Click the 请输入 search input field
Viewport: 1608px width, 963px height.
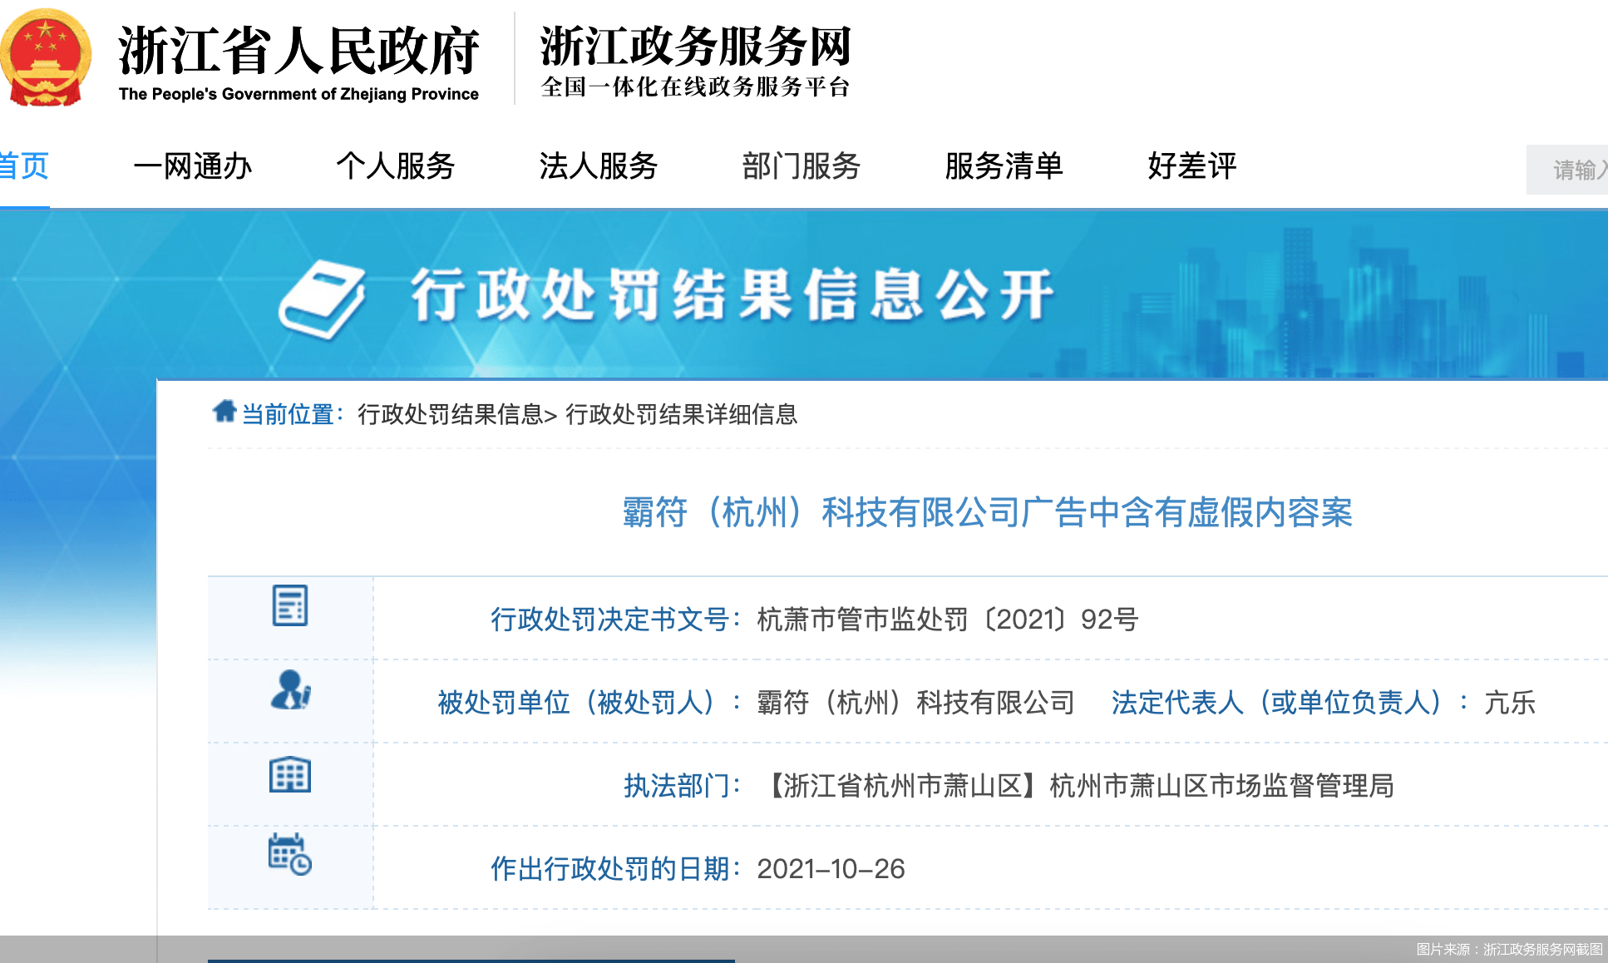[1575, 169]
